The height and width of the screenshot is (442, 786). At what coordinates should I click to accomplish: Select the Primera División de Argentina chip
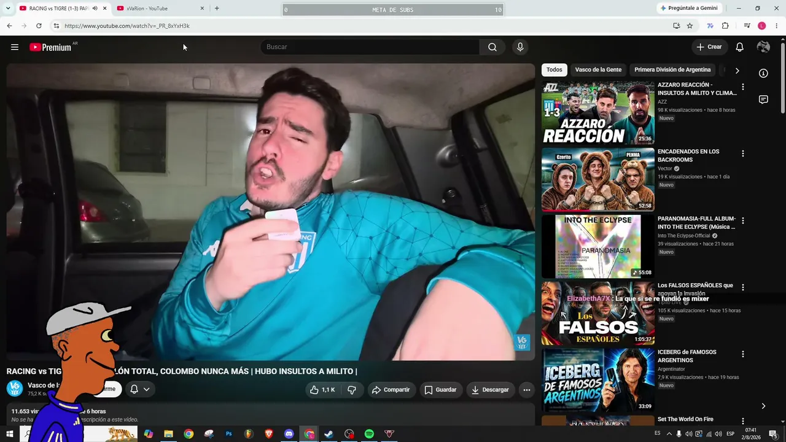[672, 70]
